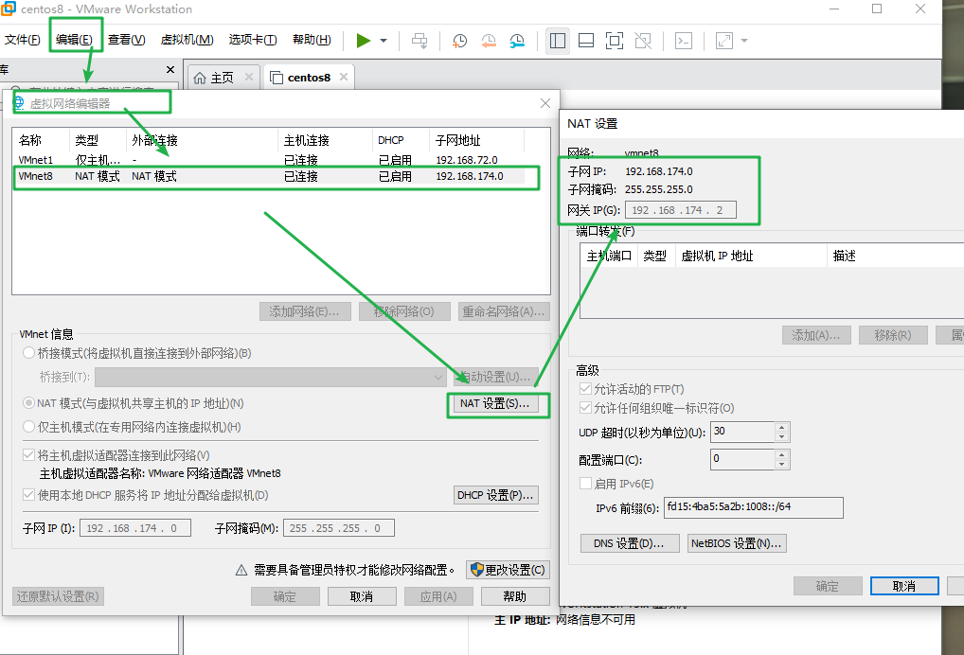Click the 子网掩码 input field
The height and width of the screenshot is (655, 964).
339,528
